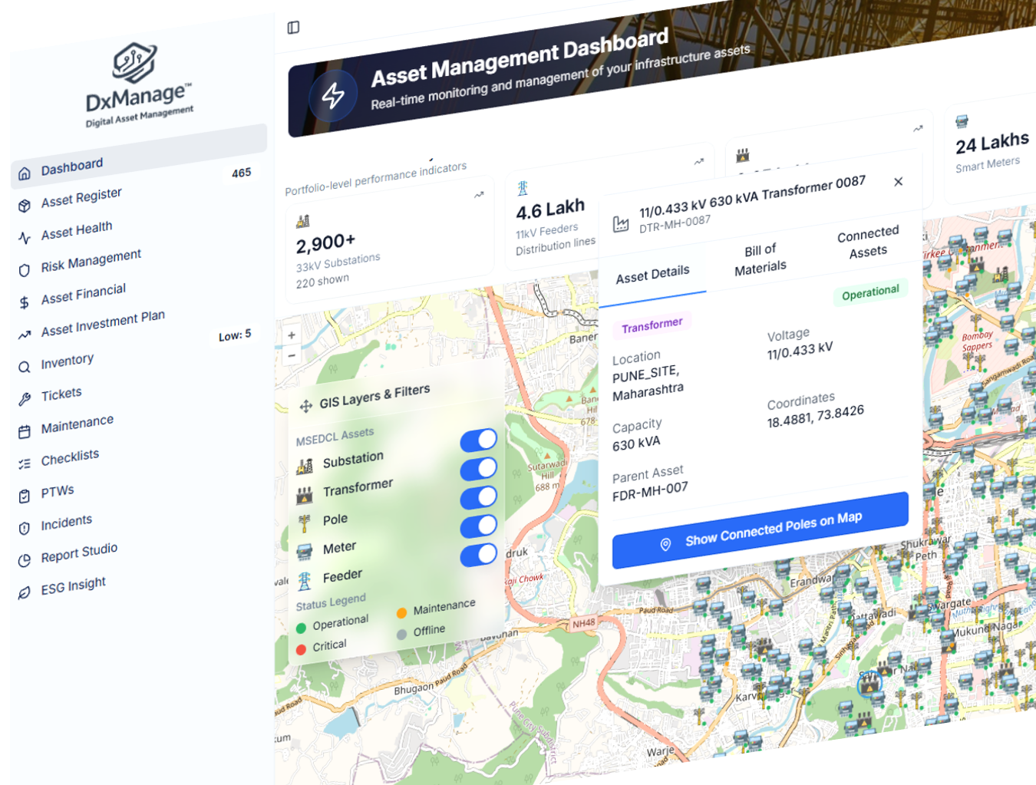Click 'FDR-MH-007' parent asset value

point(650,492)
